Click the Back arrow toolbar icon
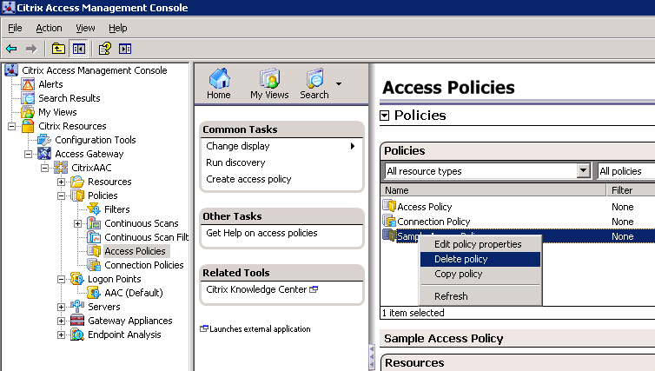This screenshot has width=655, height=371. [11, 49]
